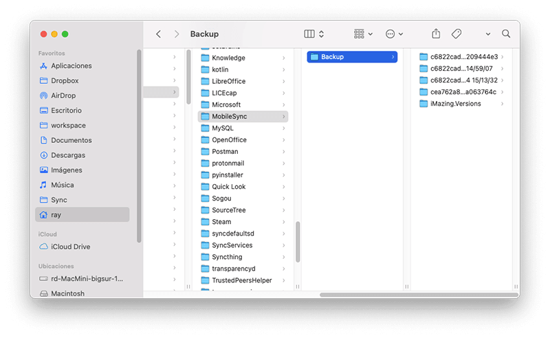The width and height of the screenshot is (550, 338).
Task: Select the Descargas sidebar item
Action: point(67,155)
